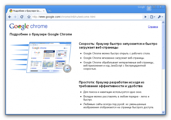The image size is (171, 120).
Task: Open a new tab with plus button
Action: click(x=49, y=11)
